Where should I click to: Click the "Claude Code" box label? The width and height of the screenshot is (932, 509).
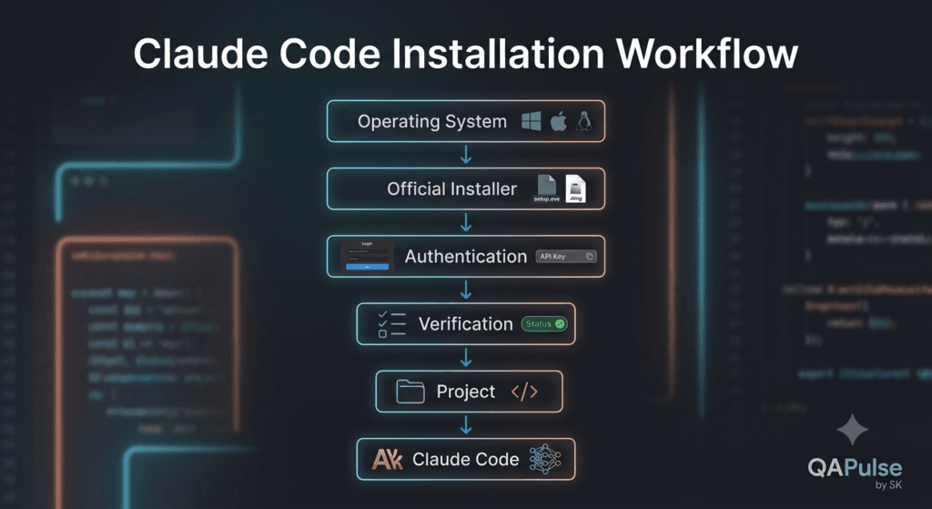[x=465, y=459]
